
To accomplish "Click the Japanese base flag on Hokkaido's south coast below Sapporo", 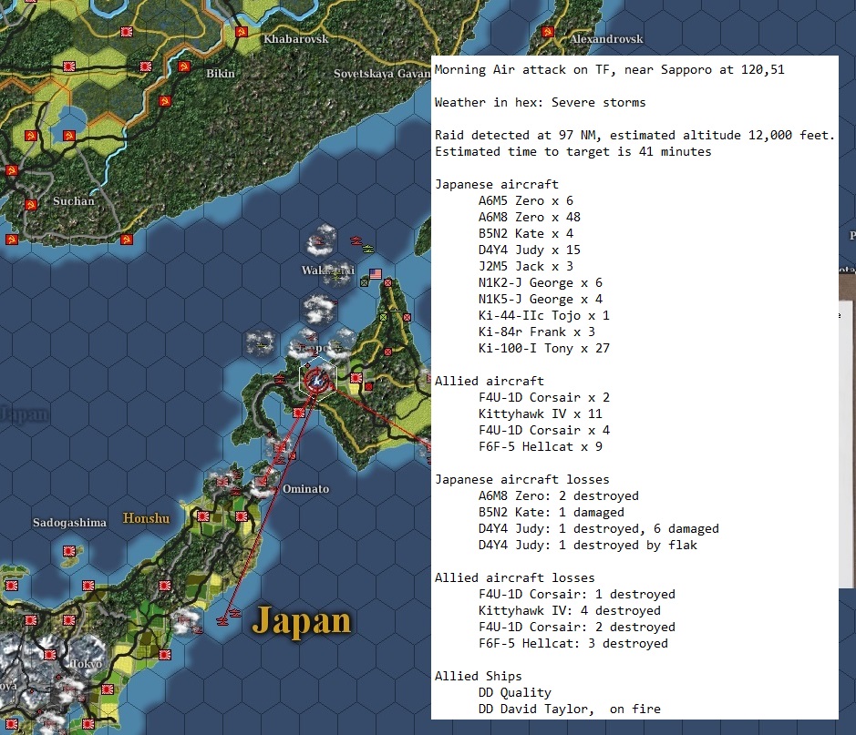I will [298, 413].
